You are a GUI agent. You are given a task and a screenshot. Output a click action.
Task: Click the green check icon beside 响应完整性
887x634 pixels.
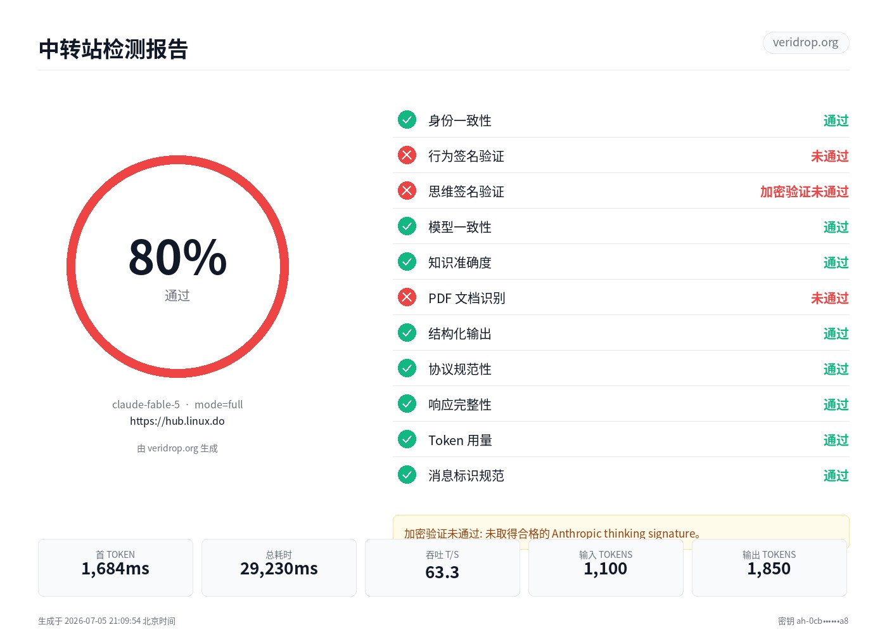point(407,403)
